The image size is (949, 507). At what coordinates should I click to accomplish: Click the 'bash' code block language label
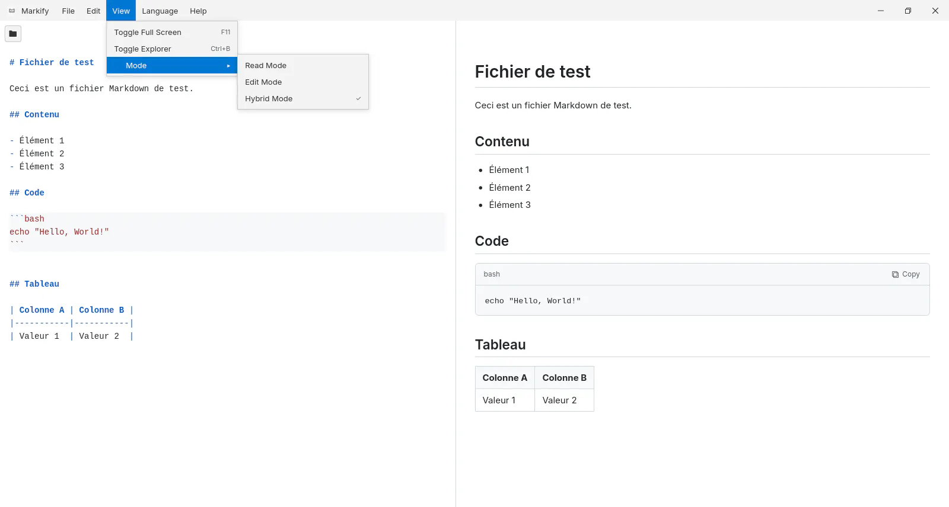pyautogui.click(x=492, y=274)
